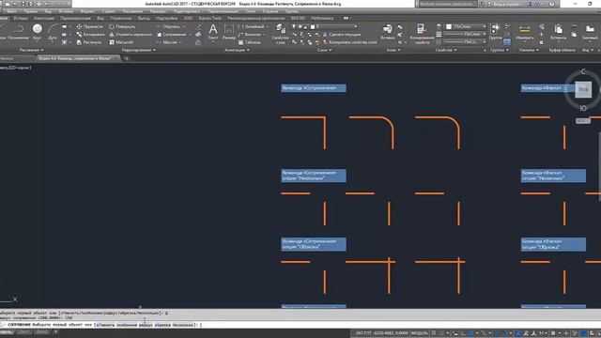Expand the Блок (Block) panel
The width and height of the screenshot is (601, 338).
pos(393,50)
